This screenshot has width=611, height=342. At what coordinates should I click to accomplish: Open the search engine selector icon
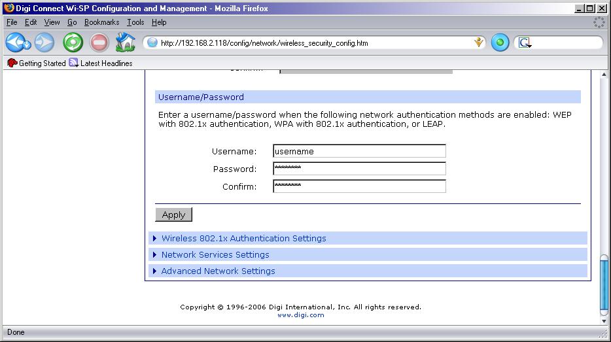pyautogui.click(x=525, y=43)
